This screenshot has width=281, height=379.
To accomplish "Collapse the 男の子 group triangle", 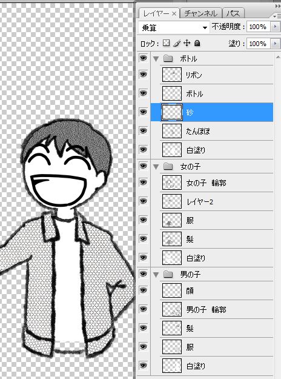I will [x=156, y=274].
